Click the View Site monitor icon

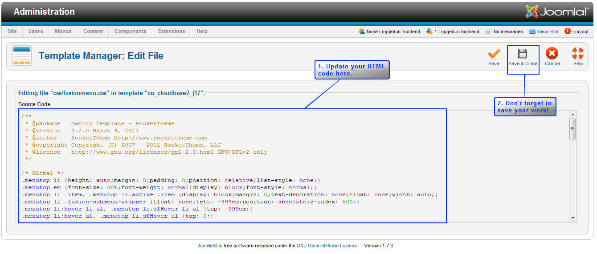pos(532,32)
